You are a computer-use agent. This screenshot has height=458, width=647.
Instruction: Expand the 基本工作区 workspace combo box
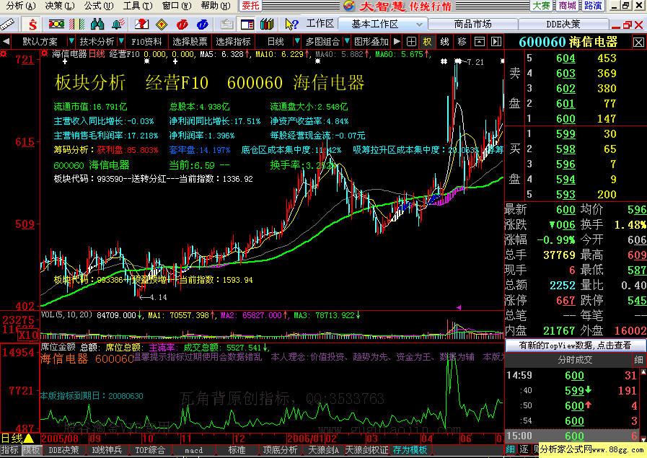coord(382,25)
